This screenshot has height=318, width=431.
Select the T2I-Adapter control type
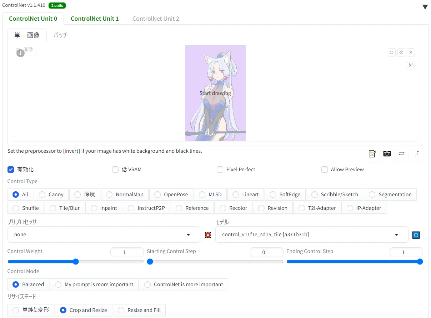point(317,208)
